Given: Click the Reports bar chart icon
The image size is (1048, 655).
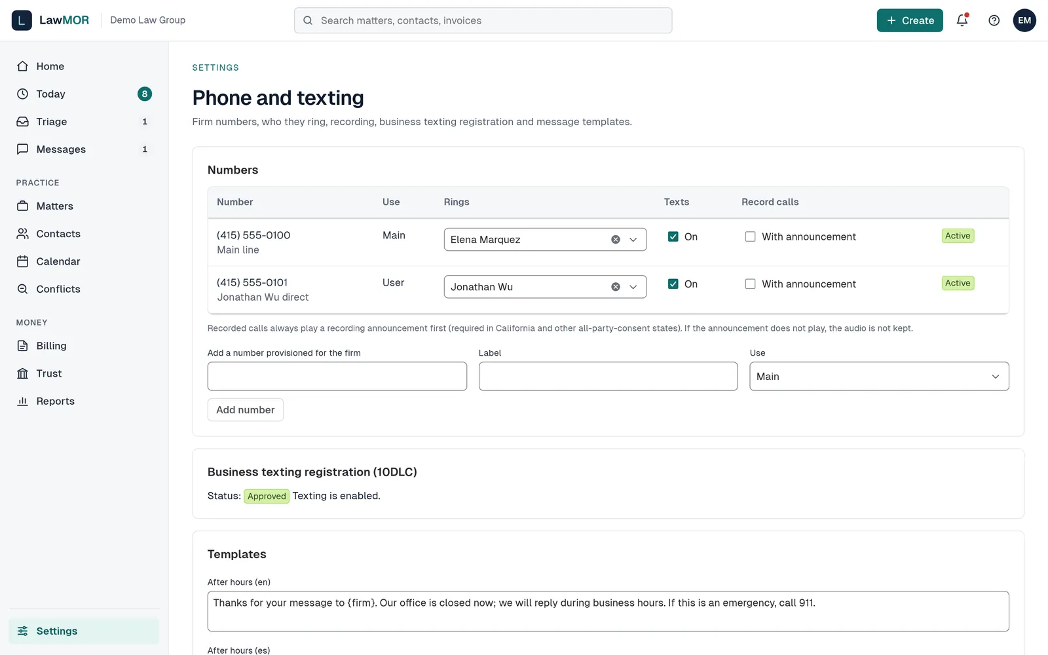Looking at the screenshot, I should click(x=23, y=401).
